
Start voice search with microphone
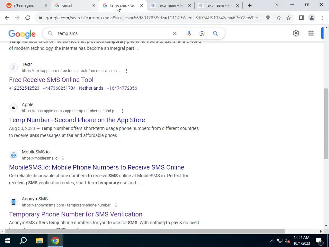[189, 33]
